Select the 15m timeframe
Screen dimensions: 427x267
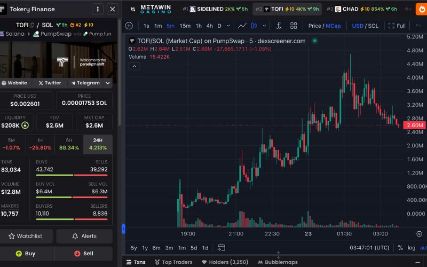pyautogui.click(x=185, y=26)
